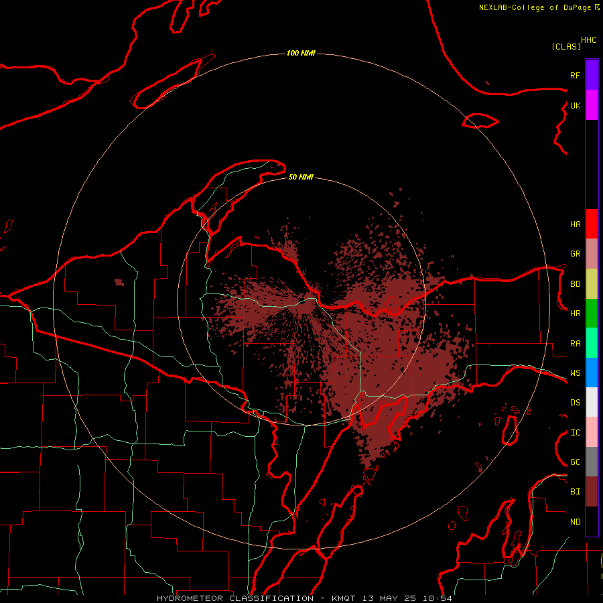Click the GR legend label
The height and width of the screenshot is (603, 603).
coord(576,254)
